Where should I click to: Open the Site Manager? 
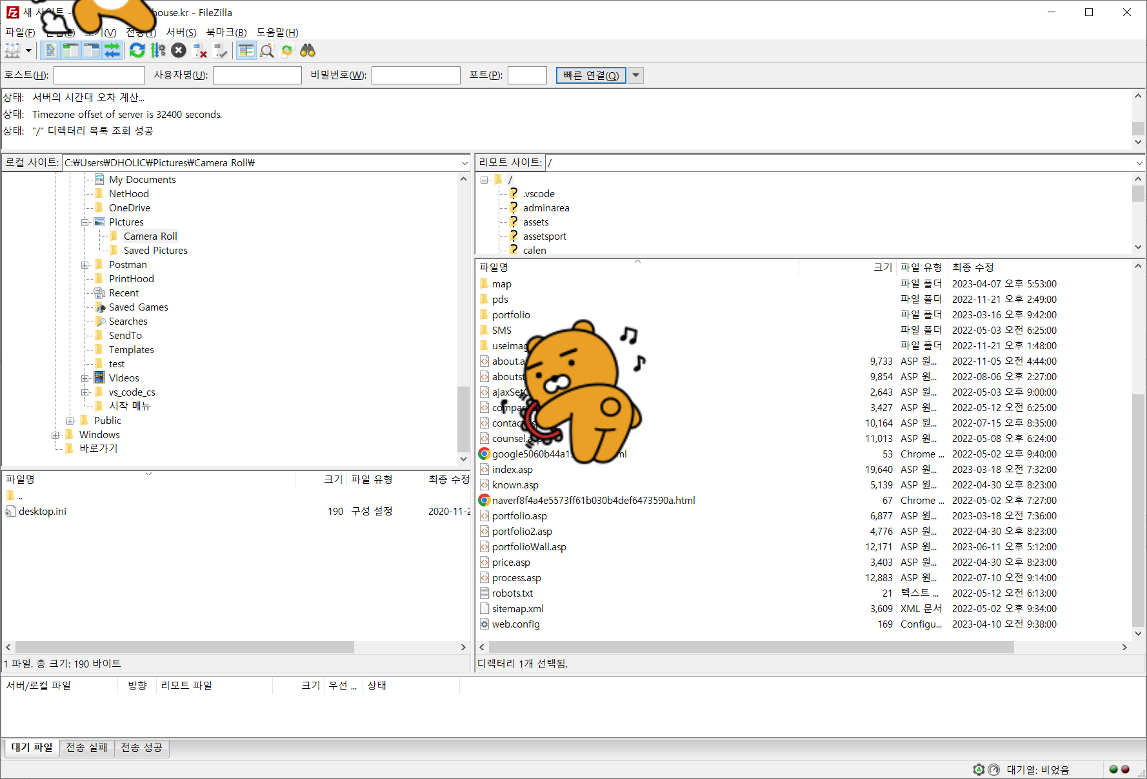click(12, 50)
